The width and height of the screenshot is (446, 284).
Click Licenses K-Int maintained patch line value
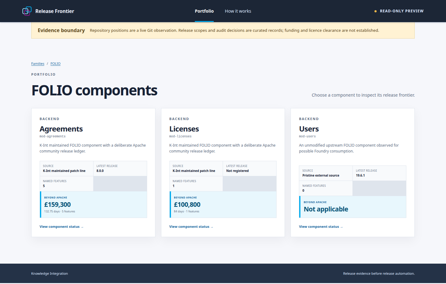click(194, 171)
